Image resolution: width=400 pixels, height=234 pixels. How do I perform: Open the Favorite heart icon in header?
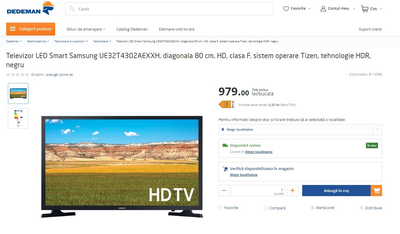click(x=286, y=9)
